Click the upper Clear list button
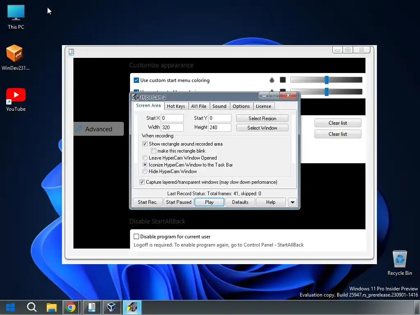Image resolution: width=420 pixels, height=315 pixels. tap(338, 123)
